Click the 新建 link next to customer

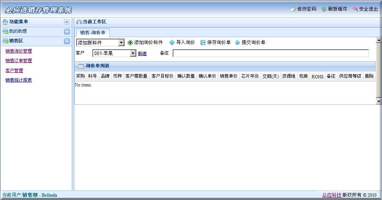[x=142, y=54]
